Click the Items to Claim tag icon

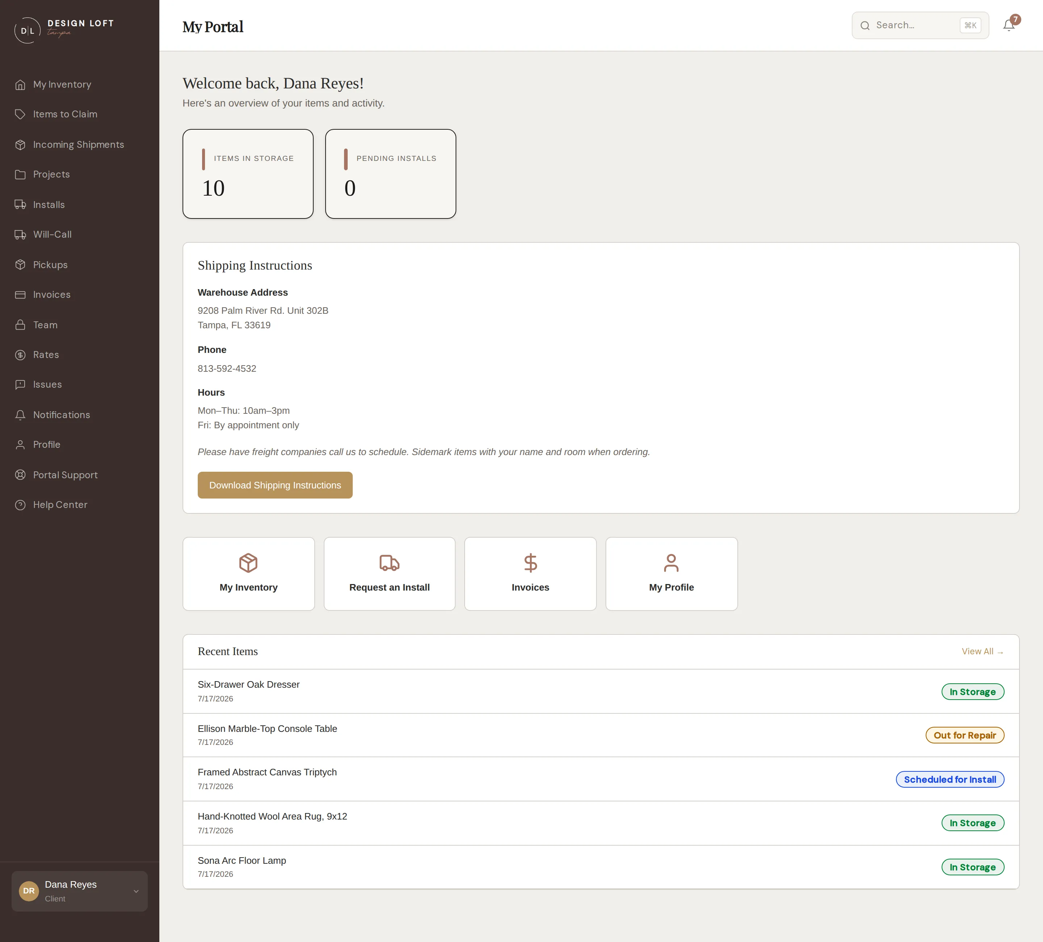click(20, 114)
